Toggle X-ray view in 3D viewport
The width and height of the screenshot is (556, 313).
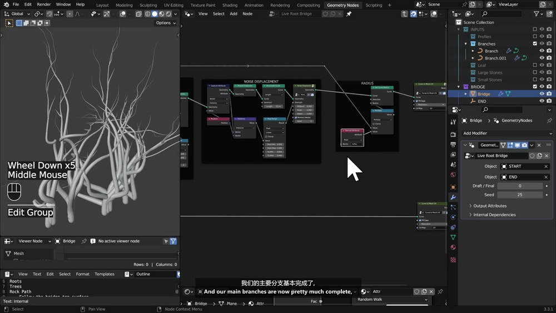coord(138,14)
